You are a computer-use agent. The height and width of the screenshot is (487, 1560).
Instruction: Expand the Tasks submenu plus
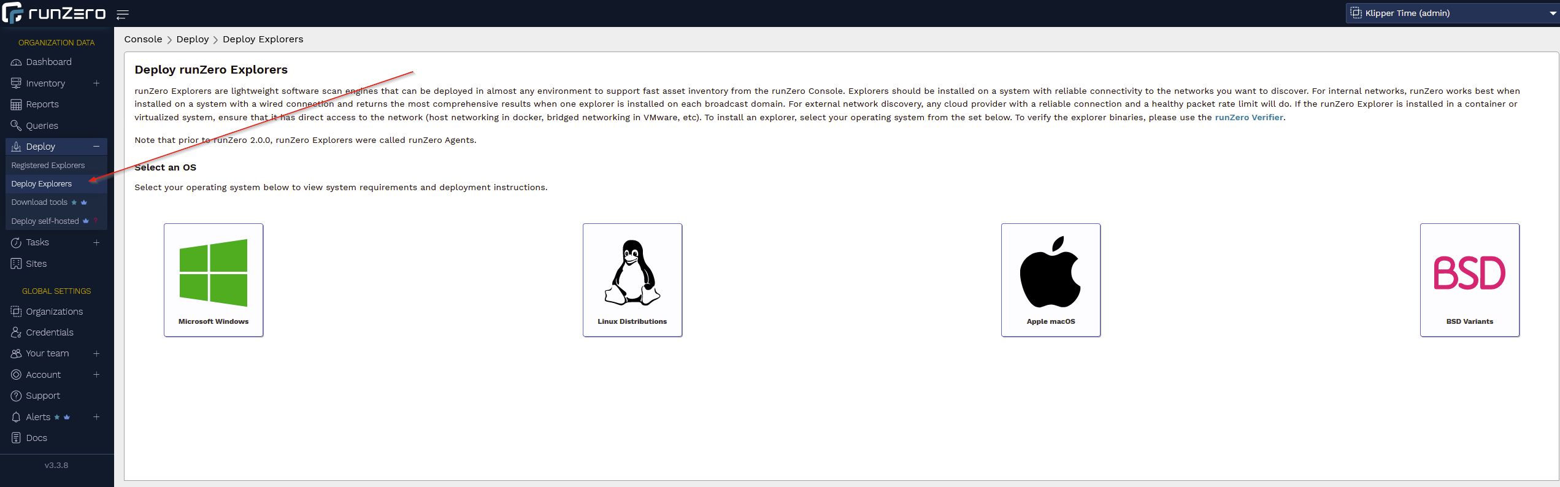coord(96,243)
